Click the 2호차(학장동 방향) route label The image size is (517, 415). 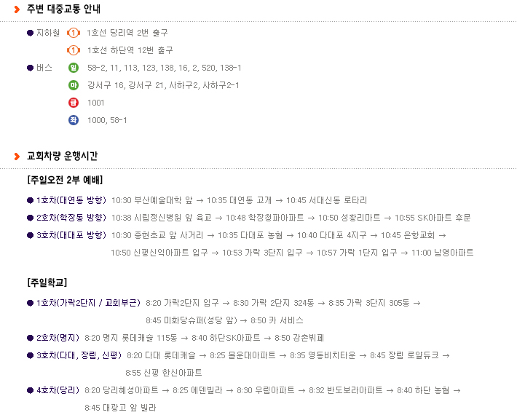click(71, 218)
